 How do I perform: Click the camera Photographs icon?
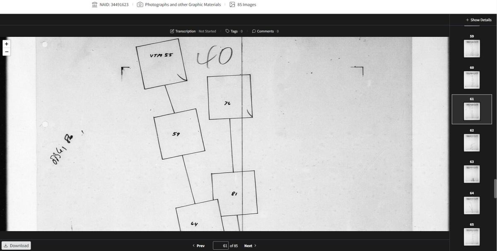(140, 5)
